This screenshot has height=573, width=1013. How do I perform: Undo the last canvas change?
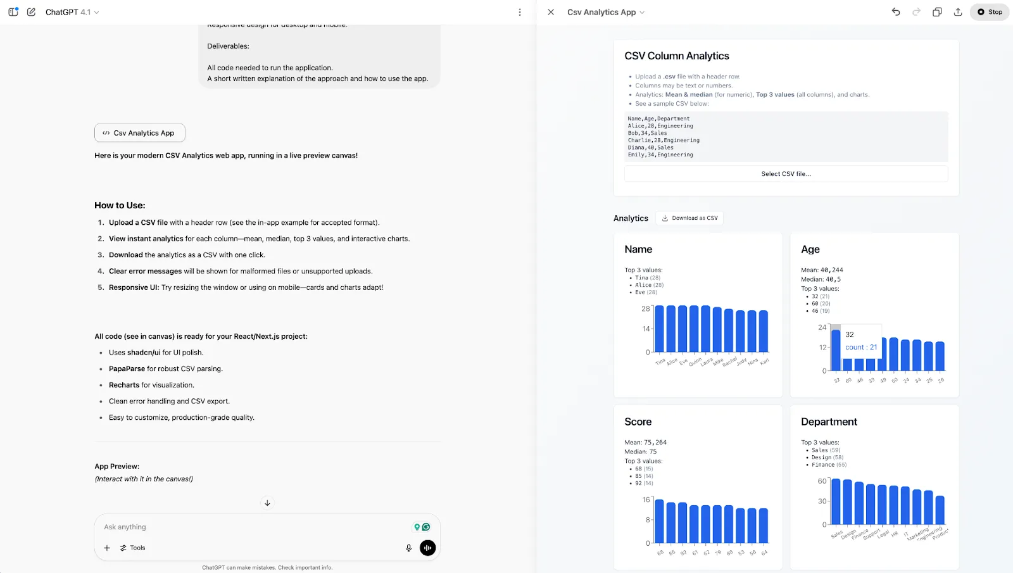click(896, 12)
